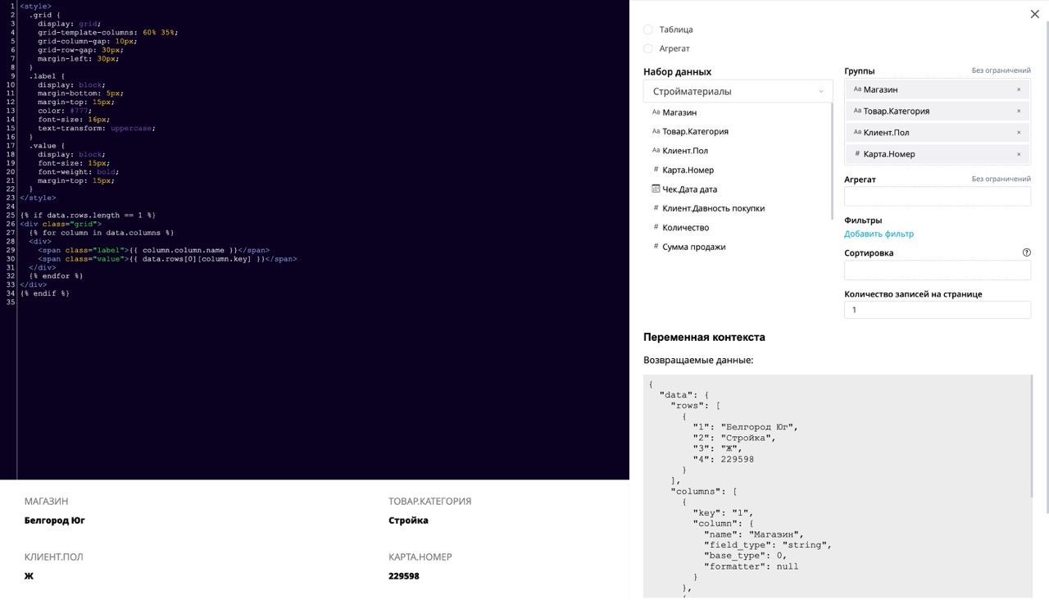Click hash icon next to Количество field

(656, 227)
